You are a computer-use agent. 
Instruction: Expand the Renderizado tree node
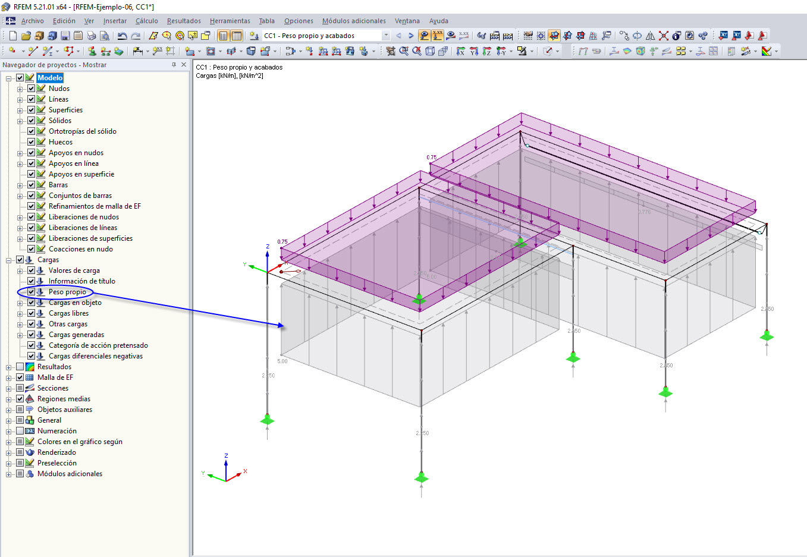[9, 453]
